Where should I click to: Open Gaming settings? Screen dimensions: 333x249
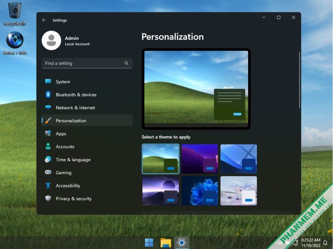pyautogui.click(x=87, y=173)
